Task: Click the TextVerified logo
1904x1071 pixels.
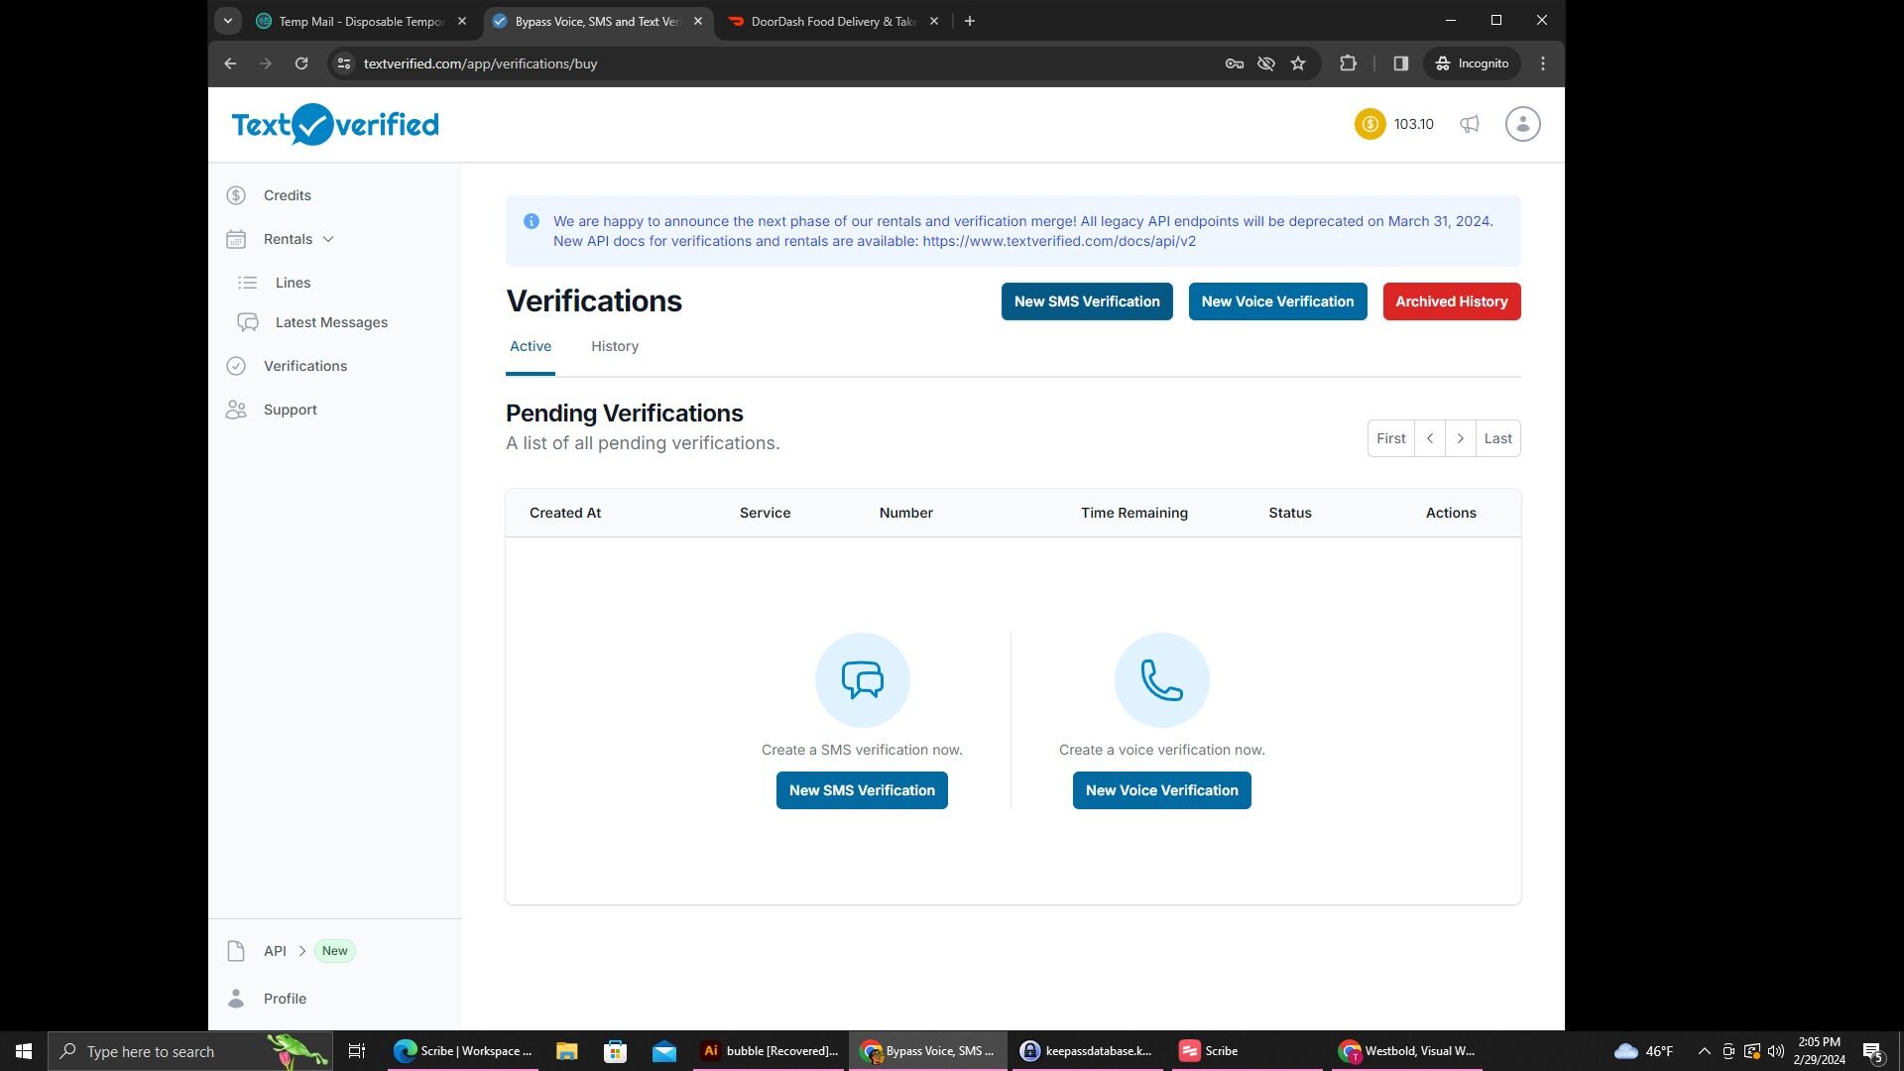Action: click(335, 124)
